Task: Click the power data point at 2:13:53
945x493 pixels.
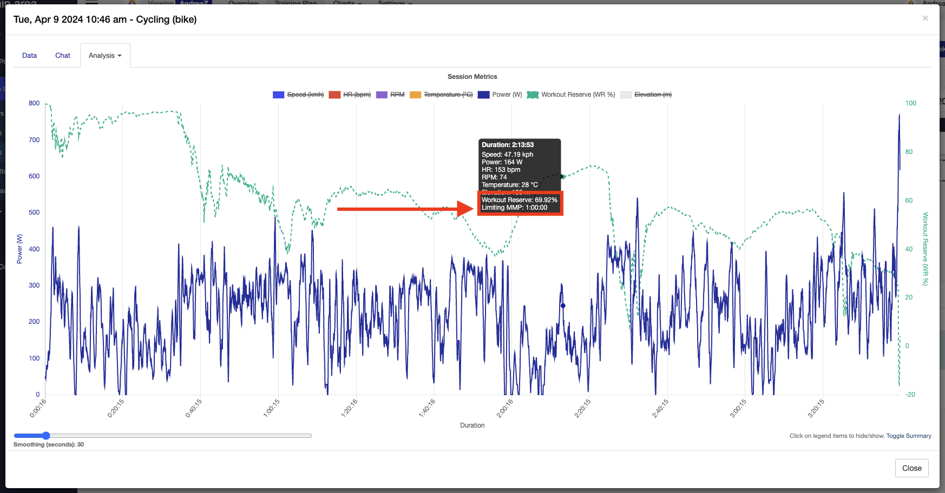Action: pos(563,306)
